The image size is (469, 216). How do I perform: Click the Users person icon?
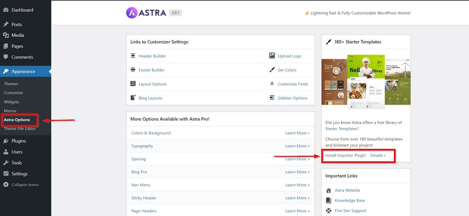(6, 152)
